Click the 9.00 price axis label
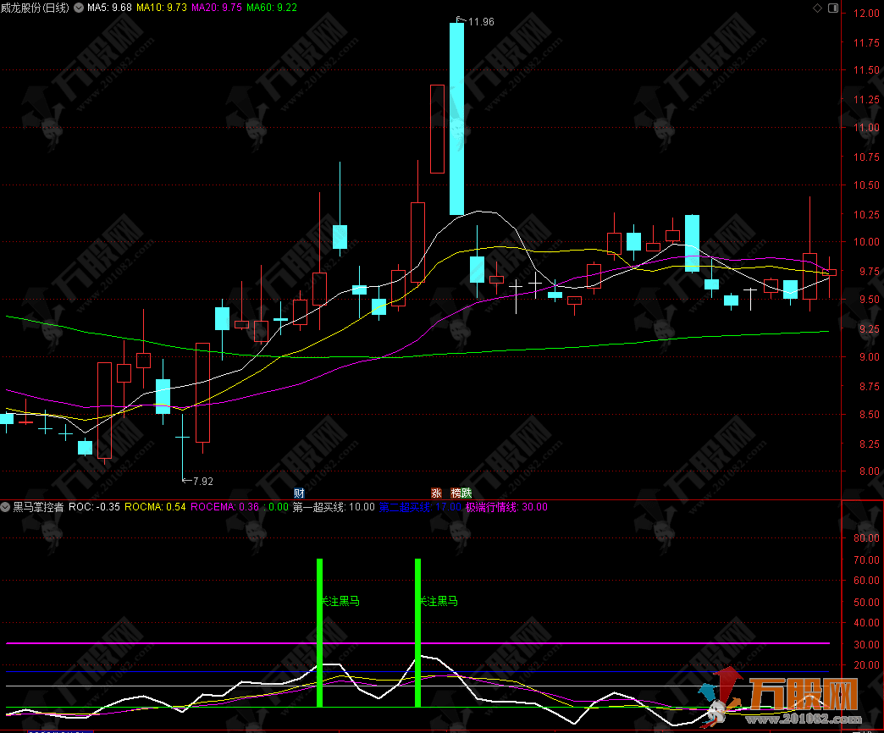884x733 pixels. [x=868, y=357]
